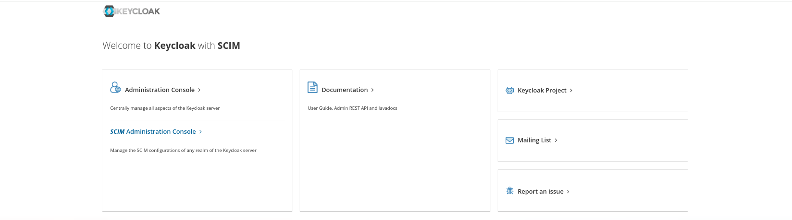Click chevron beside Report an issue
792x220 pixels.
(x=568, y=192)
